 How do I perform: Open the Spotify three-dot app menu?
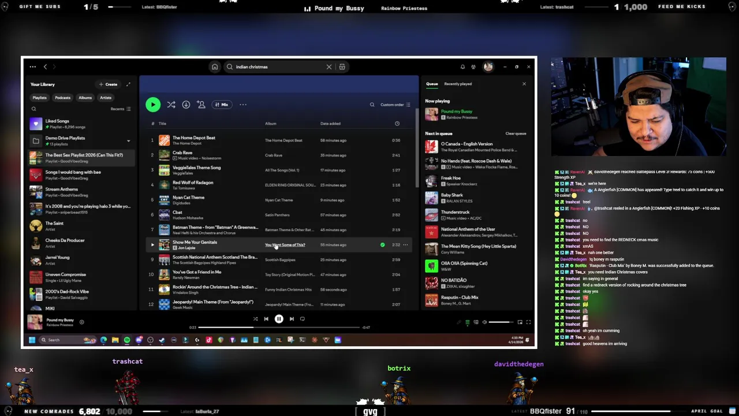pyautogui.click(x=33, y=67)
